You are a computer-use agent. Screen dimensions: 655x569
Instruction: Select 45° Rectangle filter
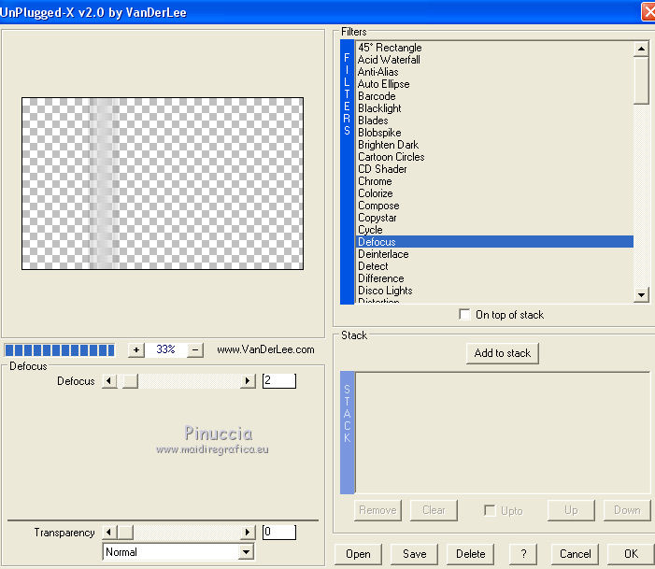pos(494,48)
